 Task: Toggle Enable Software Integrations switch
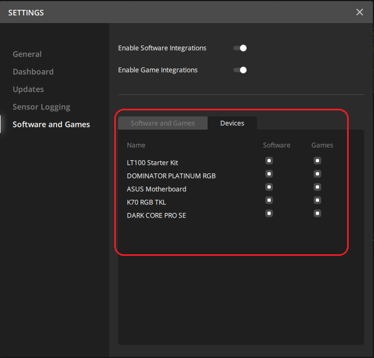click(240, 48)
